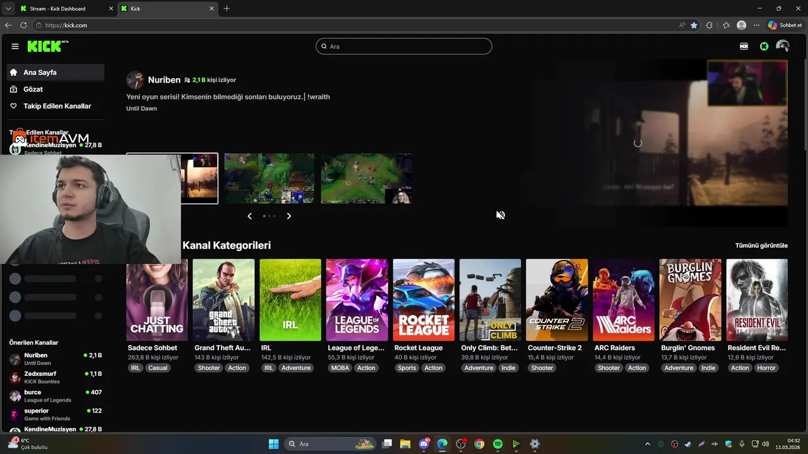808x454 pixels.
Task: Open Nuriben's channel avatar
Action: pyautogui.click(x=135, y=80)
